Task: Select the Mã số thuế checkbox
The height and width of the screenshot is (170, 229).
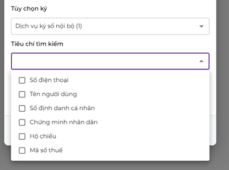Action: [22, 150]
